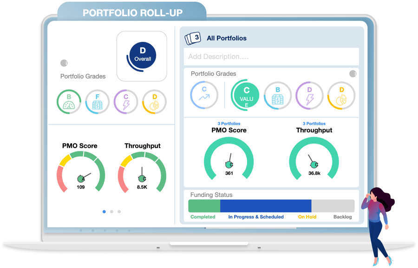Click the blue In Progress & Scheduled bar segment
418x268 pixels.
tap(267, 205)
